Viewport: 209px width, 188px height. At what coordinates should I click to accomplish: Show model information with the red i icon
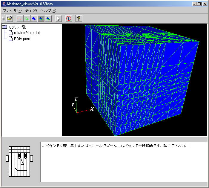[68, 19]
